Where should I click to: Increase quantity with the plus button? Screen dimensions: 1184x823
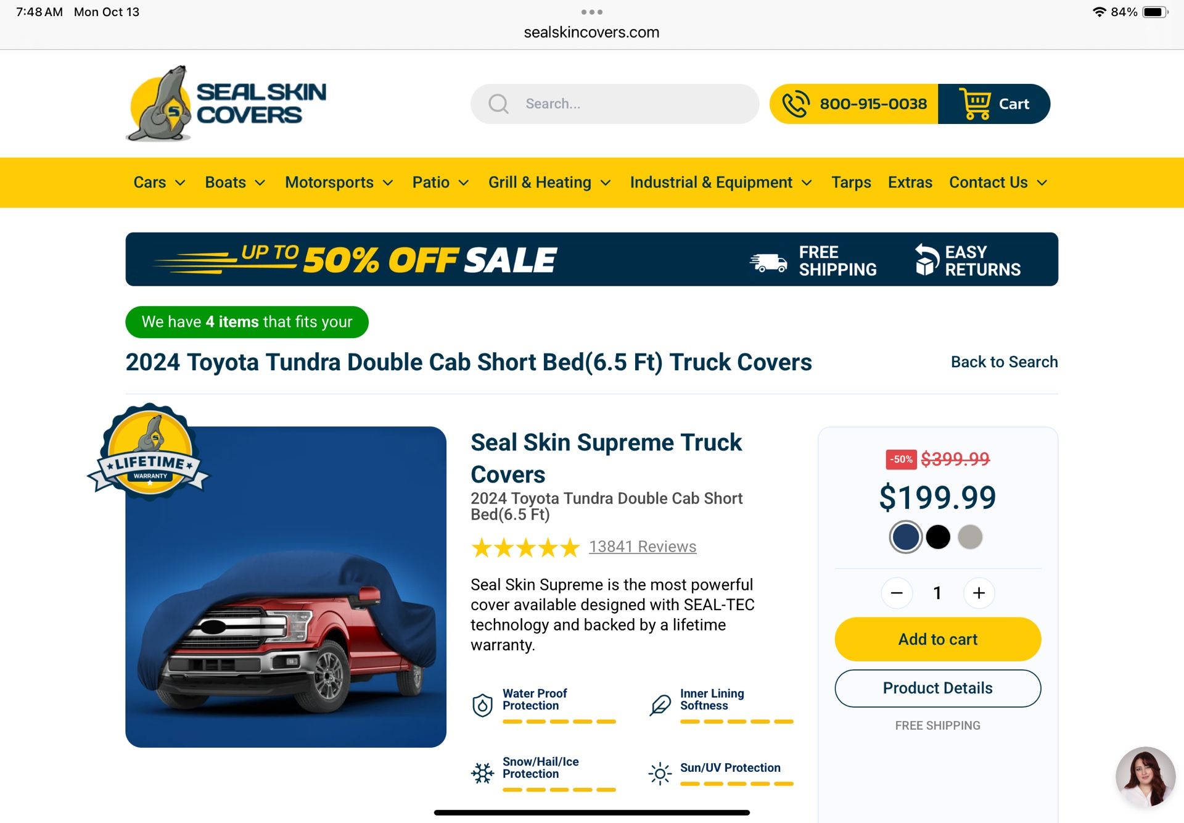coord(979,593)
